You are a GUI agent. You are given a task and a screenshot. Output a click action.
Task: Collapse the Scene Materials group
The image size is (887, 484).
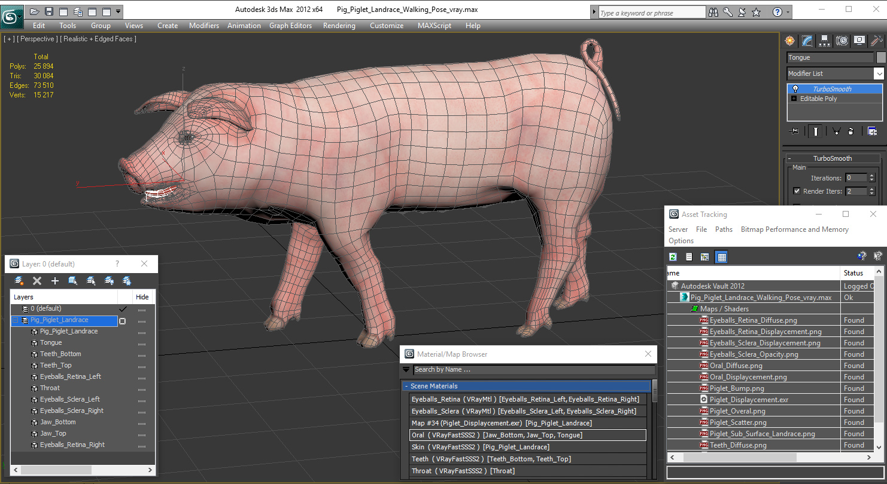tap(406, 387)
